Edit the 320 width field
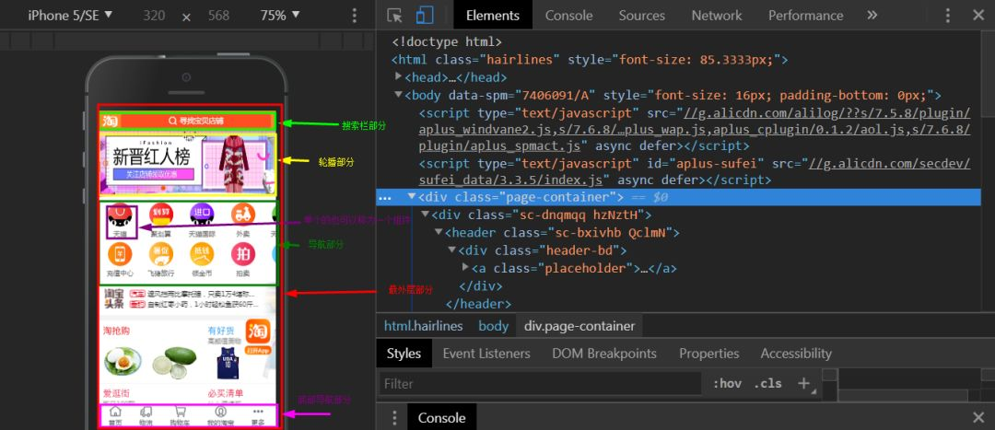Image resolution: width=995 pixels, height=430 pixels. pyautogui.click(x=154, y=16)
